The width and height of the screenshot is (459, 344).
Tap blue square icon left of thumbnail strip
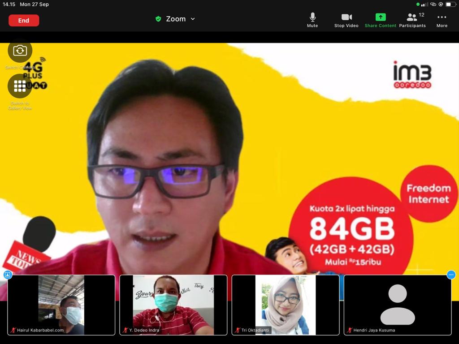coord(7,275)
